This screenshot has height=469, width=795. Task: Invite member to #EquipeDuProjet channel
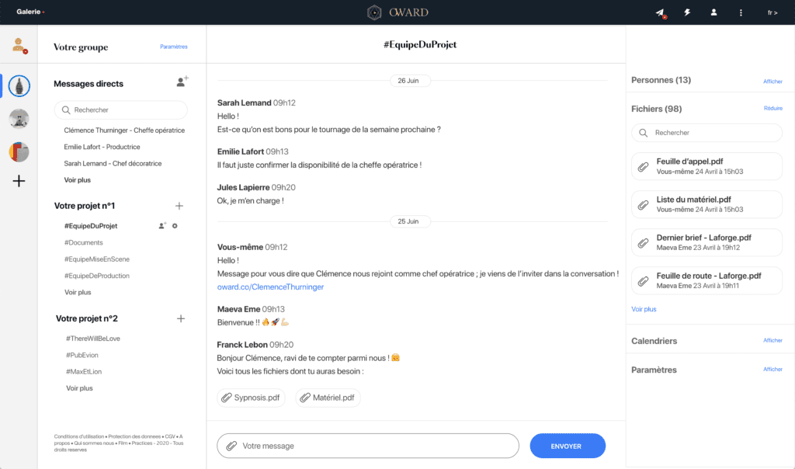[162, 226]
